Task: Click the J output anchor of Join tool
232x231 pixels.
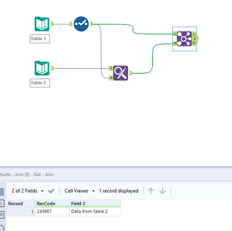Action: (195, 39)
